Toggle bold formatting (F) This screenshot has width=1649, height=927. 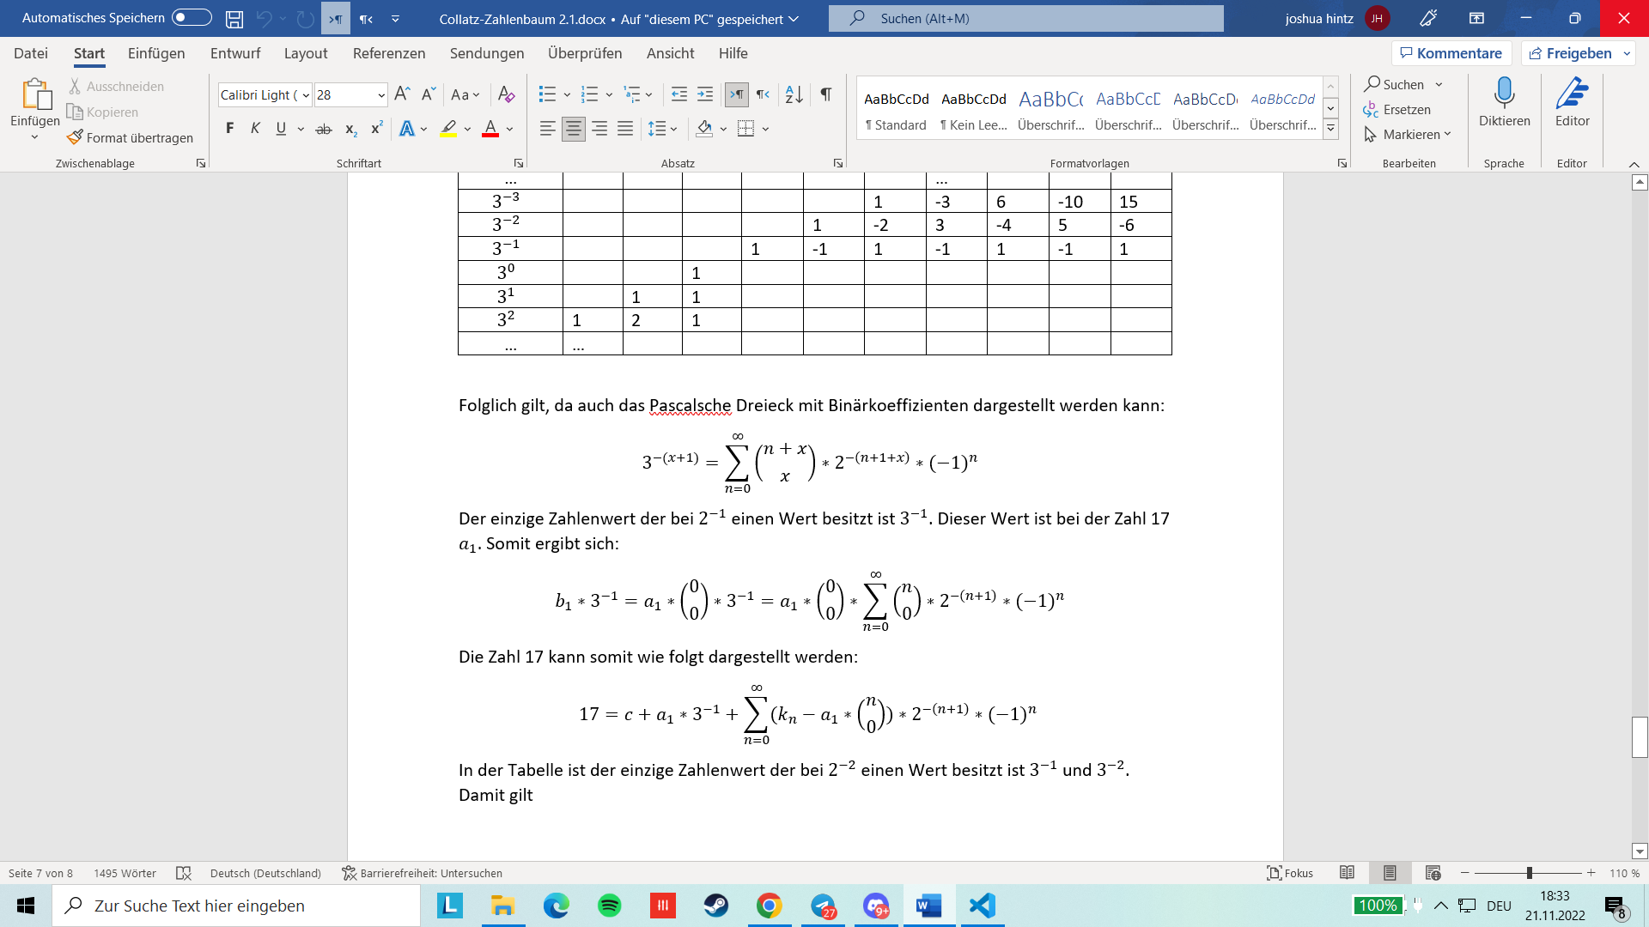click(229, 129)
